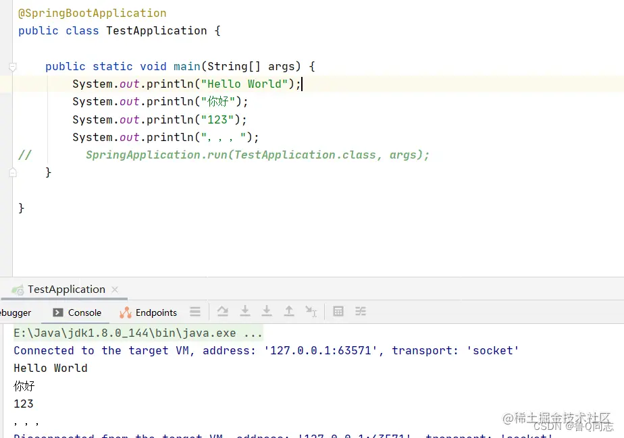Viewport: 624px width, 438px height.
Task: Click the Force Step Into icon
Action: pos(267,311)
